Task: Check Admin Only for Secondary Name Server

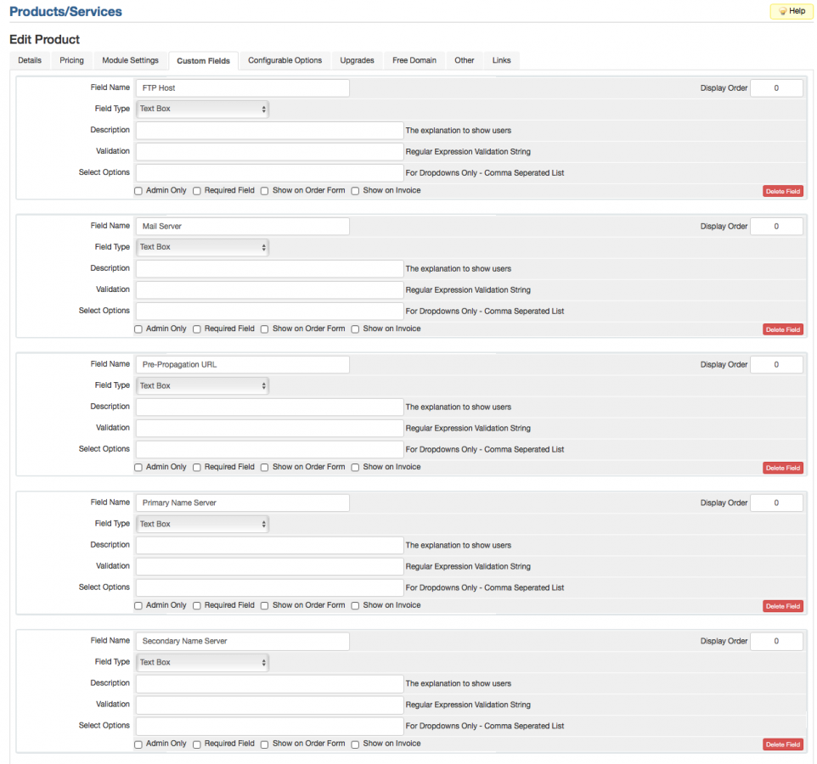Action: (x=138, y=744)
